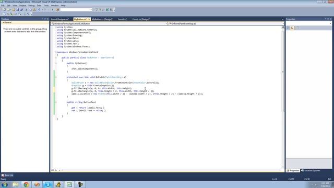Collapse the OnPaint method region
334x188 pixels.
(56, 77)
